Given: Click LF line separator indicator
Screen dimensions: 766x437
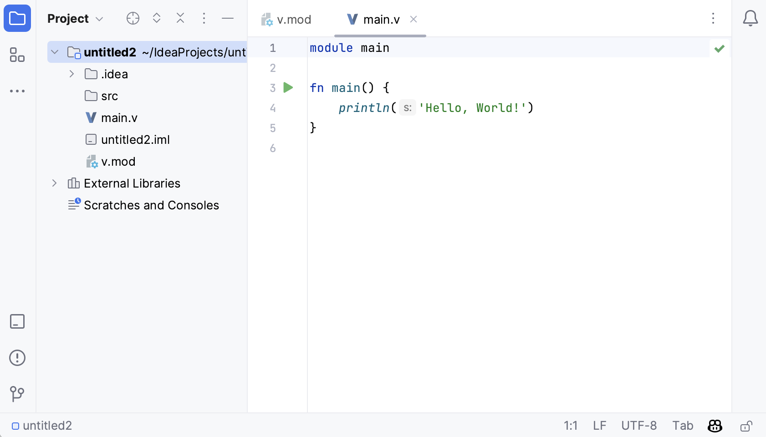Looking at the screenshot, I should coord(599,426).
